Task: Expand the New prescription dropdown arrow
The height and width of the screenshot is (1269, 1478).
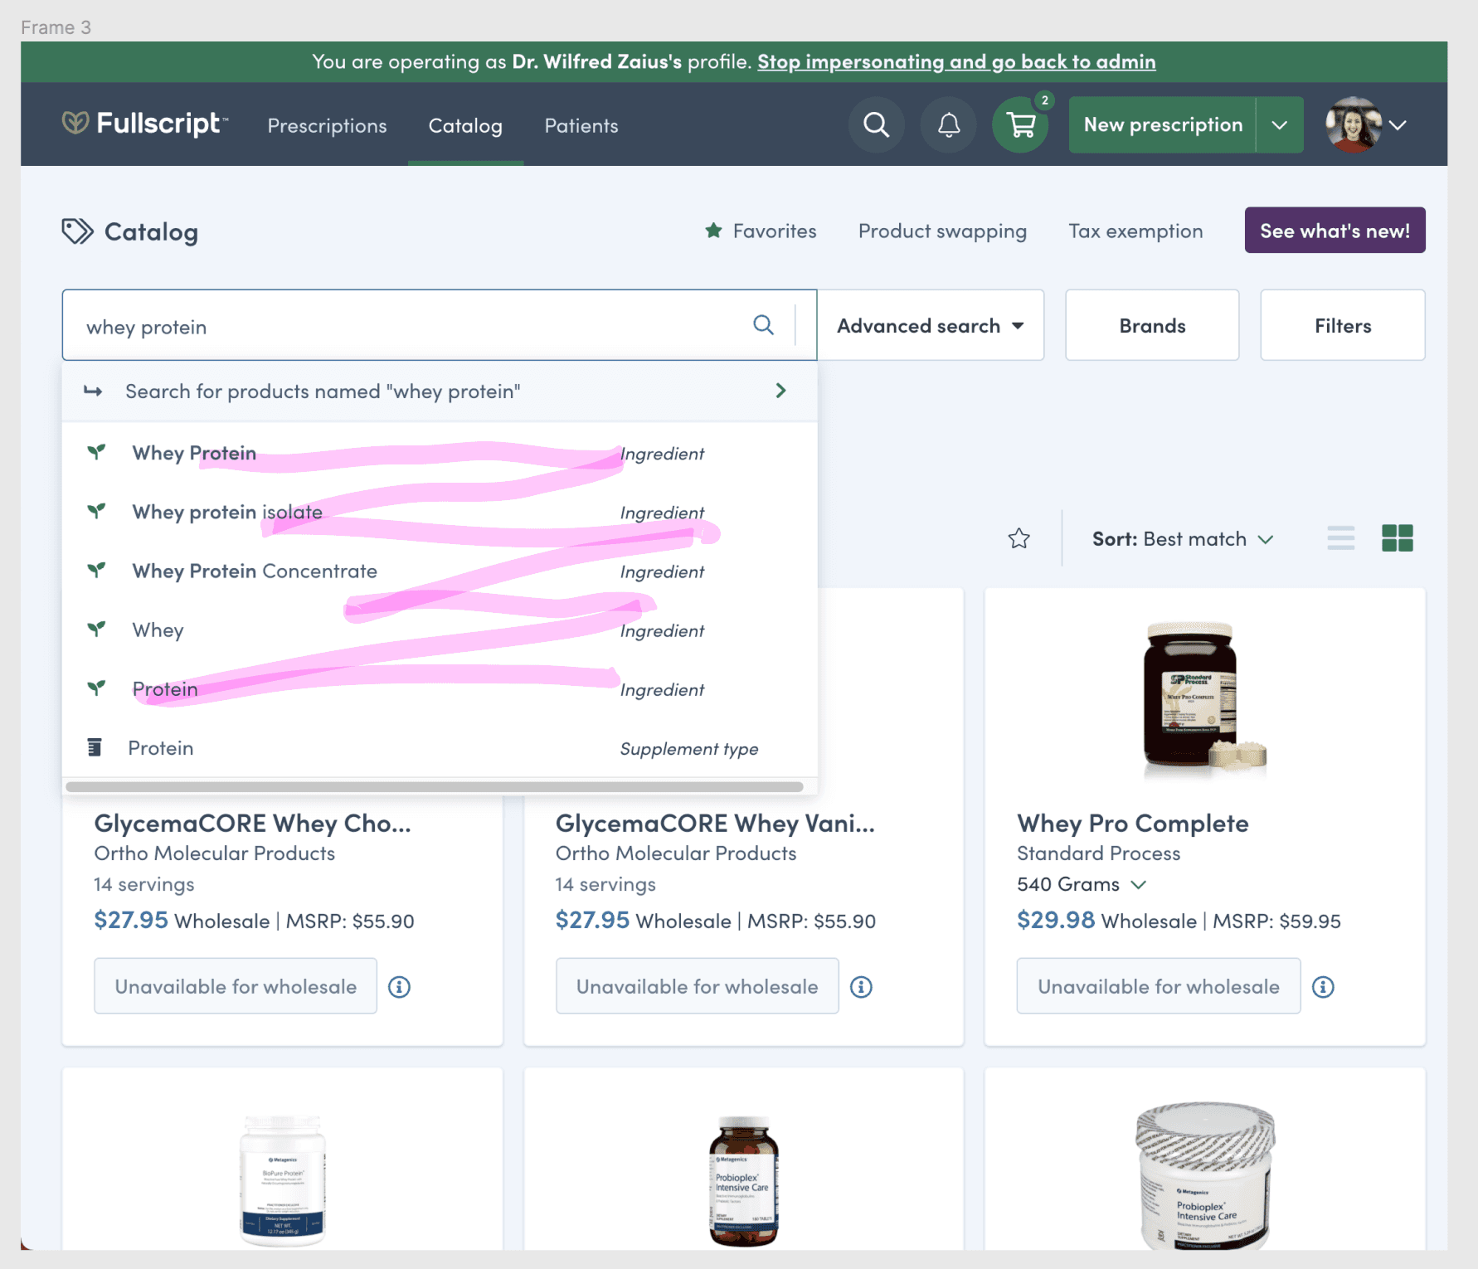Action: (1280, 125)
